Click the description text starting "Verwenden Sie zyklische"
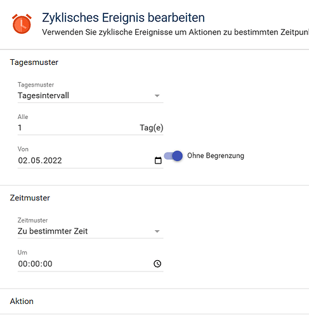 (x=176, y=32)
